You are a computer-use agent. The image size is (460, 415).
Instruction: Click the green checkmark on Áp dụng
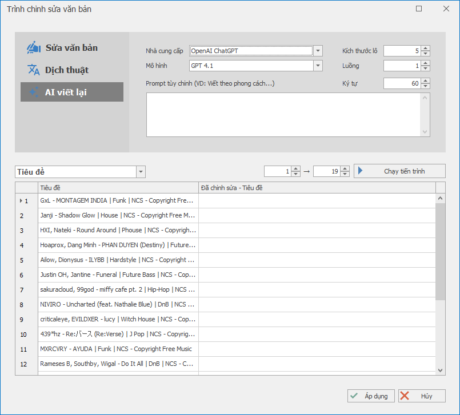[355, 396]
